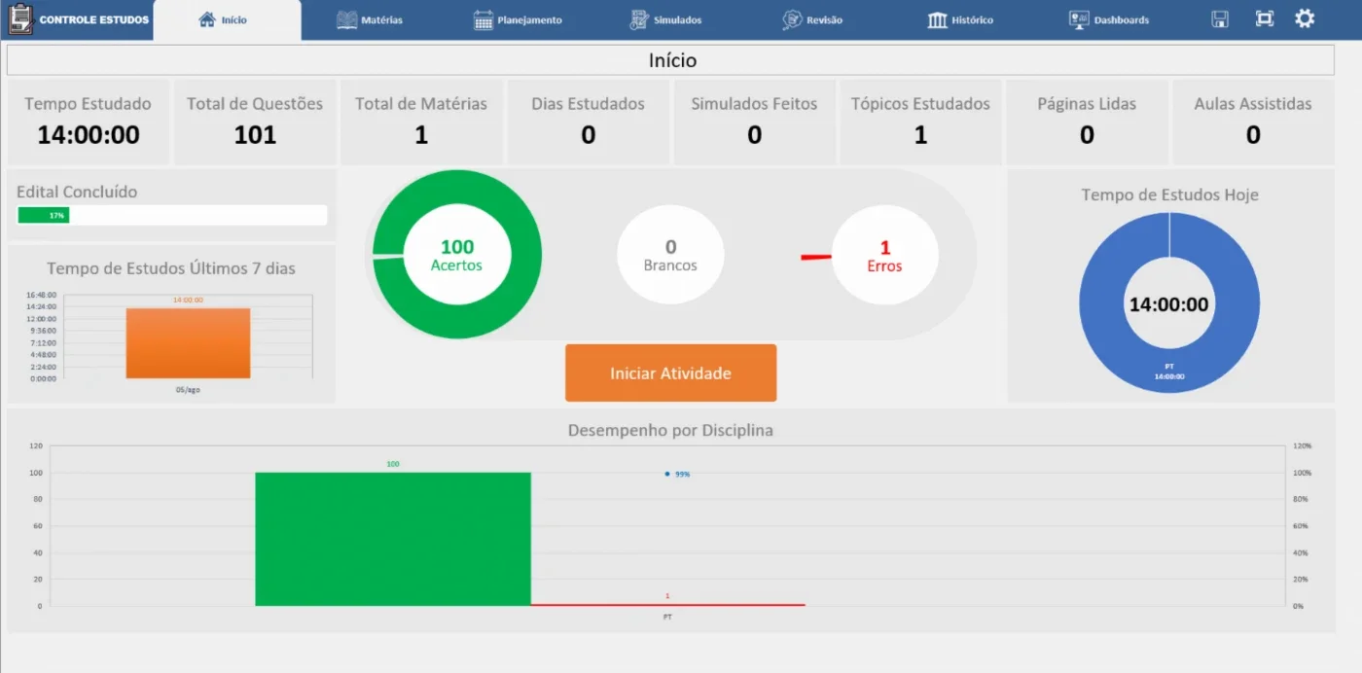Click the monitor chart icon for Dashboards
This screenshot has height=673, width=1362.
pos(1079,19)
